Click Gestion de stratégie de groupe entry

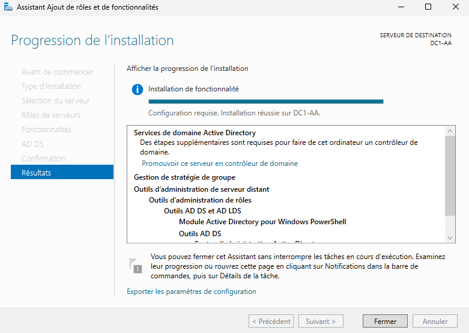(184, 177)
